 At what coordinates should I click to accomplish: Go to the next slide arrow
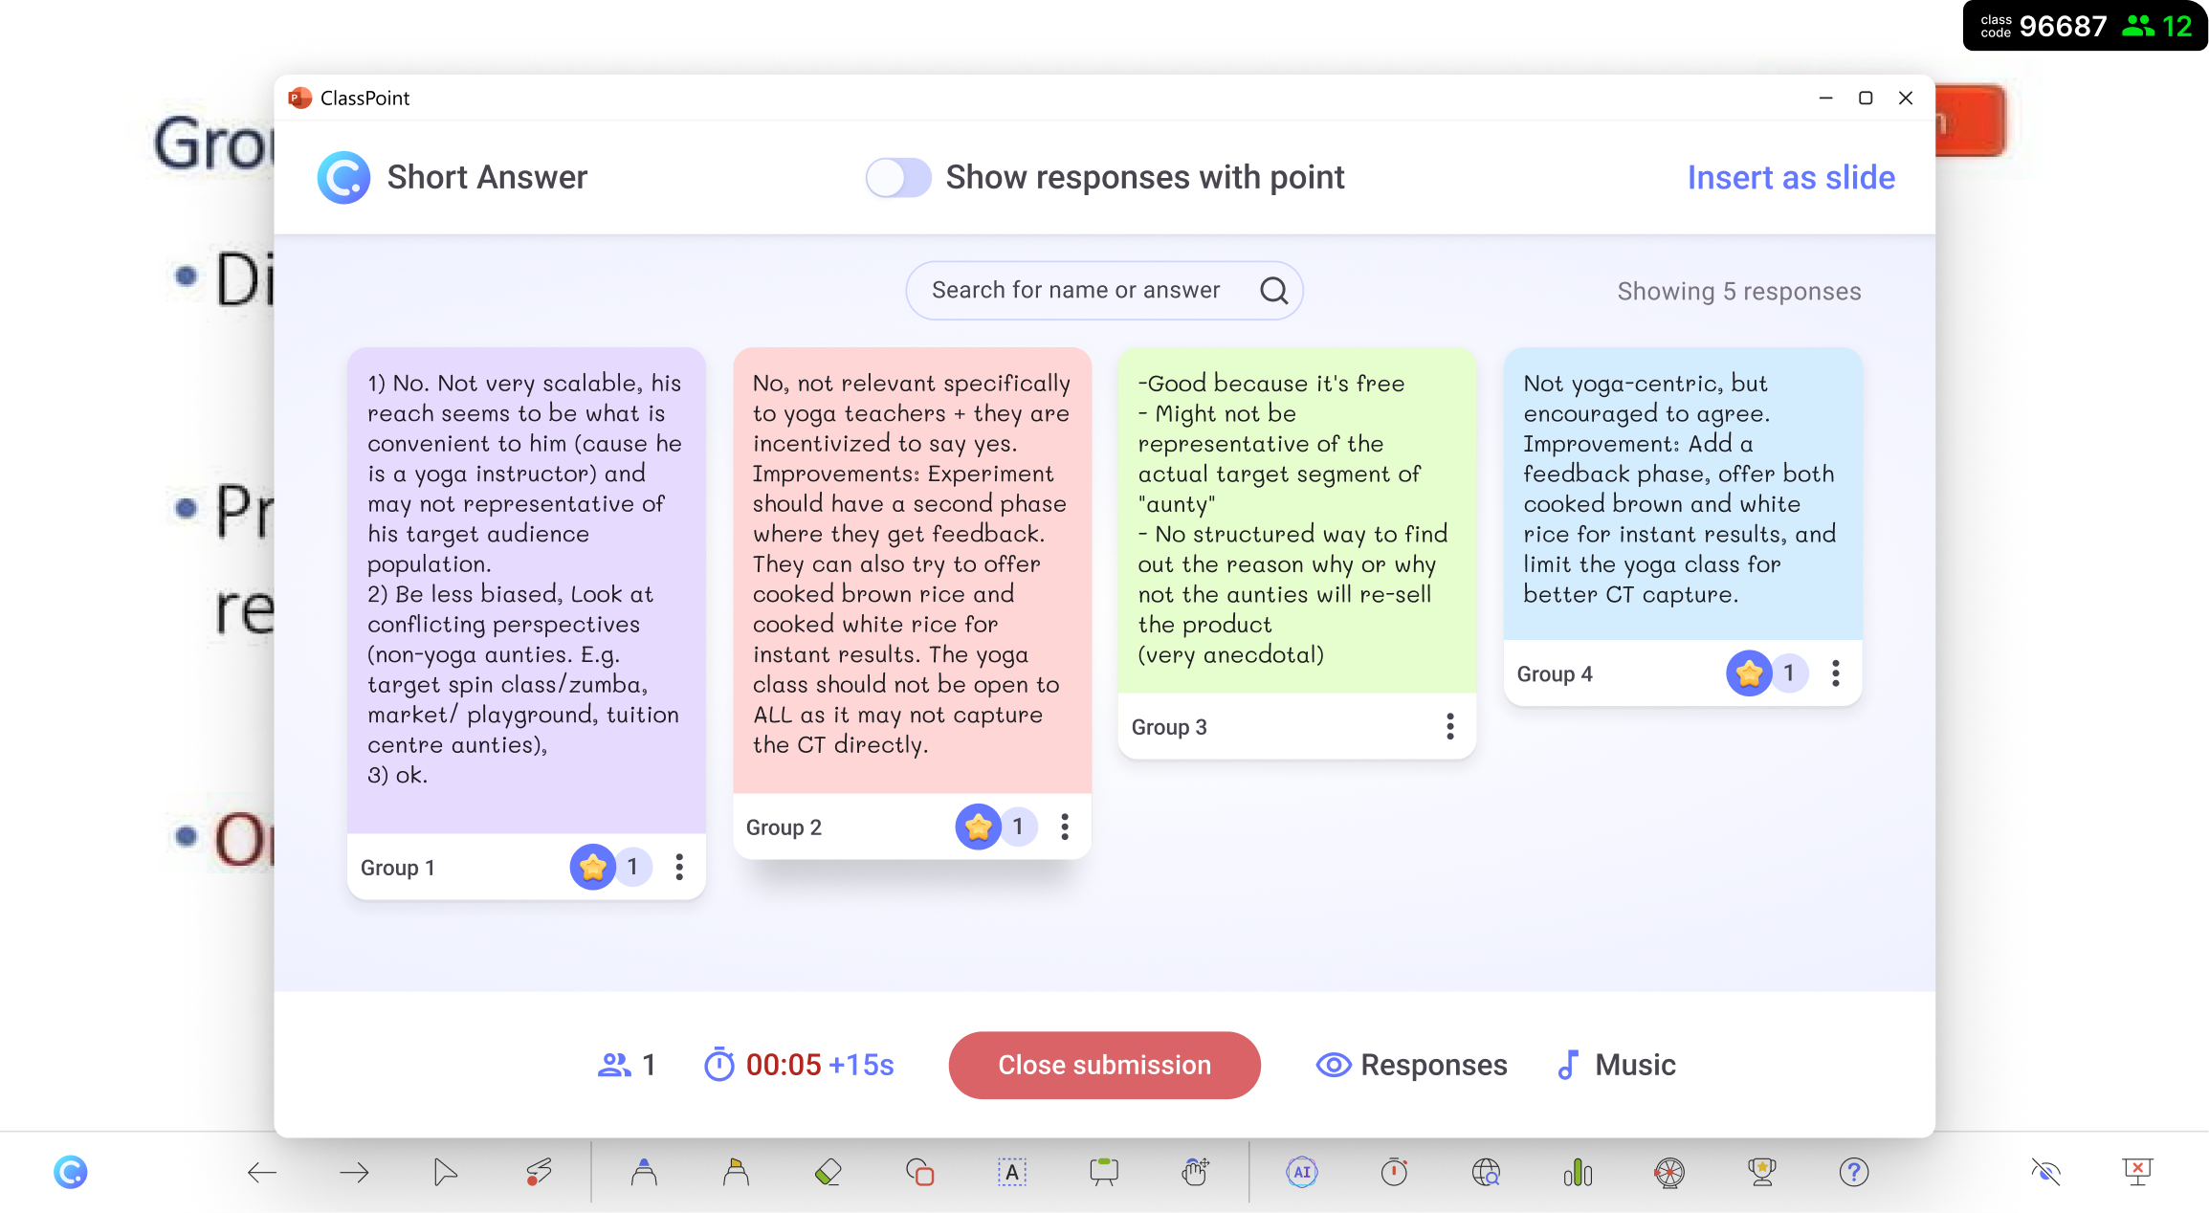tap(354, 1172)
